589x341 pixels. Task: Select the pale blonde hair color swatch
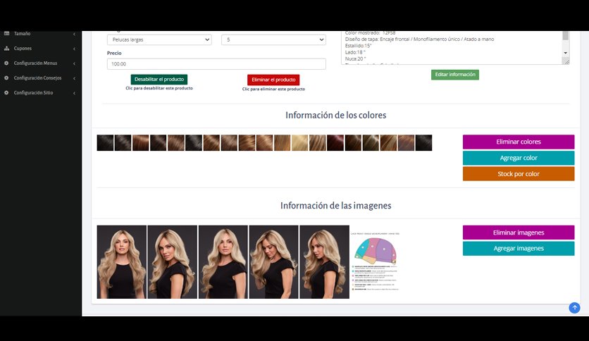(299, 143)
